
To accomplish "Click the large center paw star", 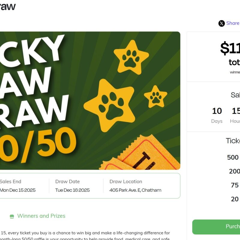I will [108, 105].
